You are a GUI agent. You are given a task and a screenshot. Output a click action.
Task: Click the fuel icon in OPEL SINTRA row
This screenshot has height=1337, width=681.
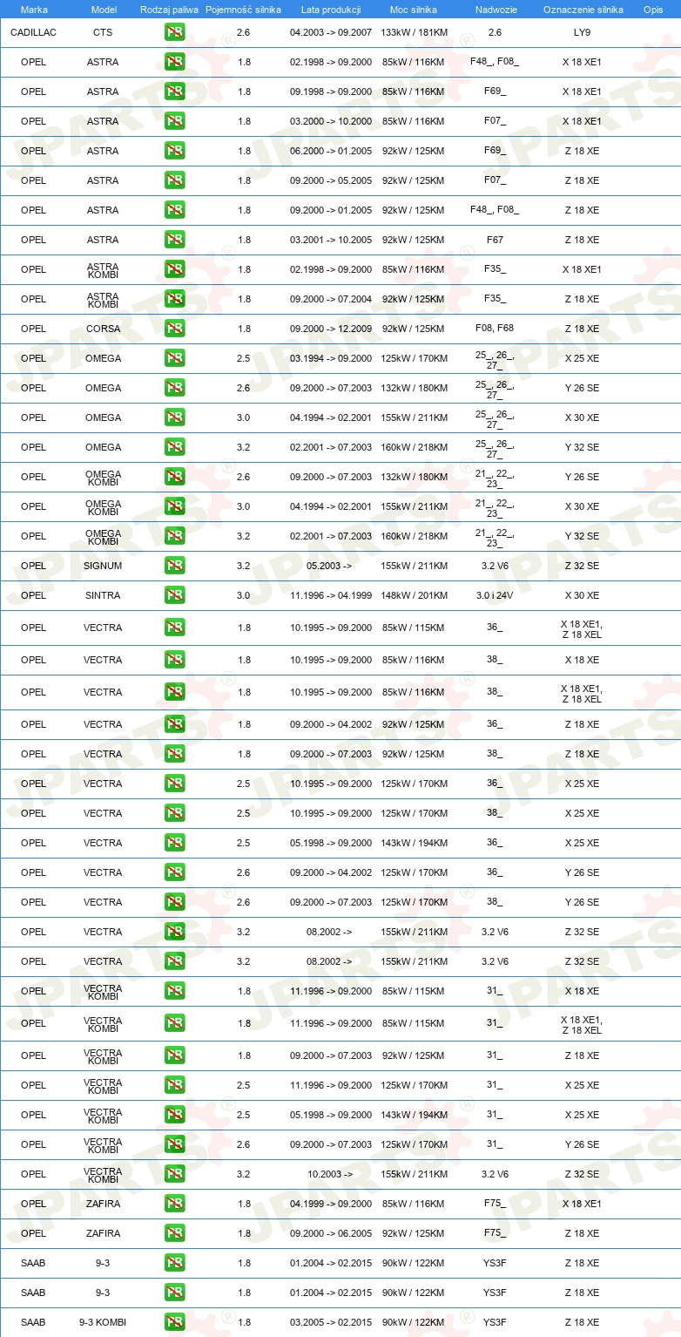[x=174, y=595]
